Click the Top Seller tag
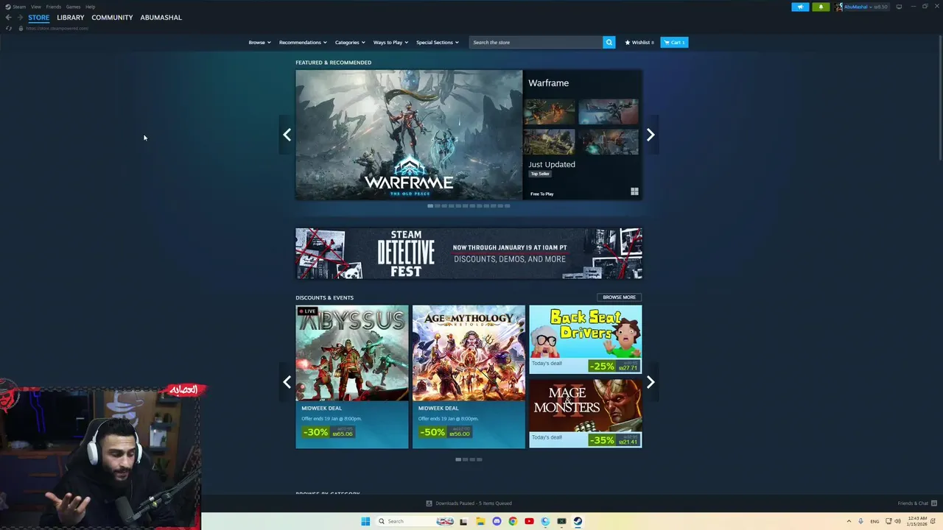943x530 pixels. (540, 174)
